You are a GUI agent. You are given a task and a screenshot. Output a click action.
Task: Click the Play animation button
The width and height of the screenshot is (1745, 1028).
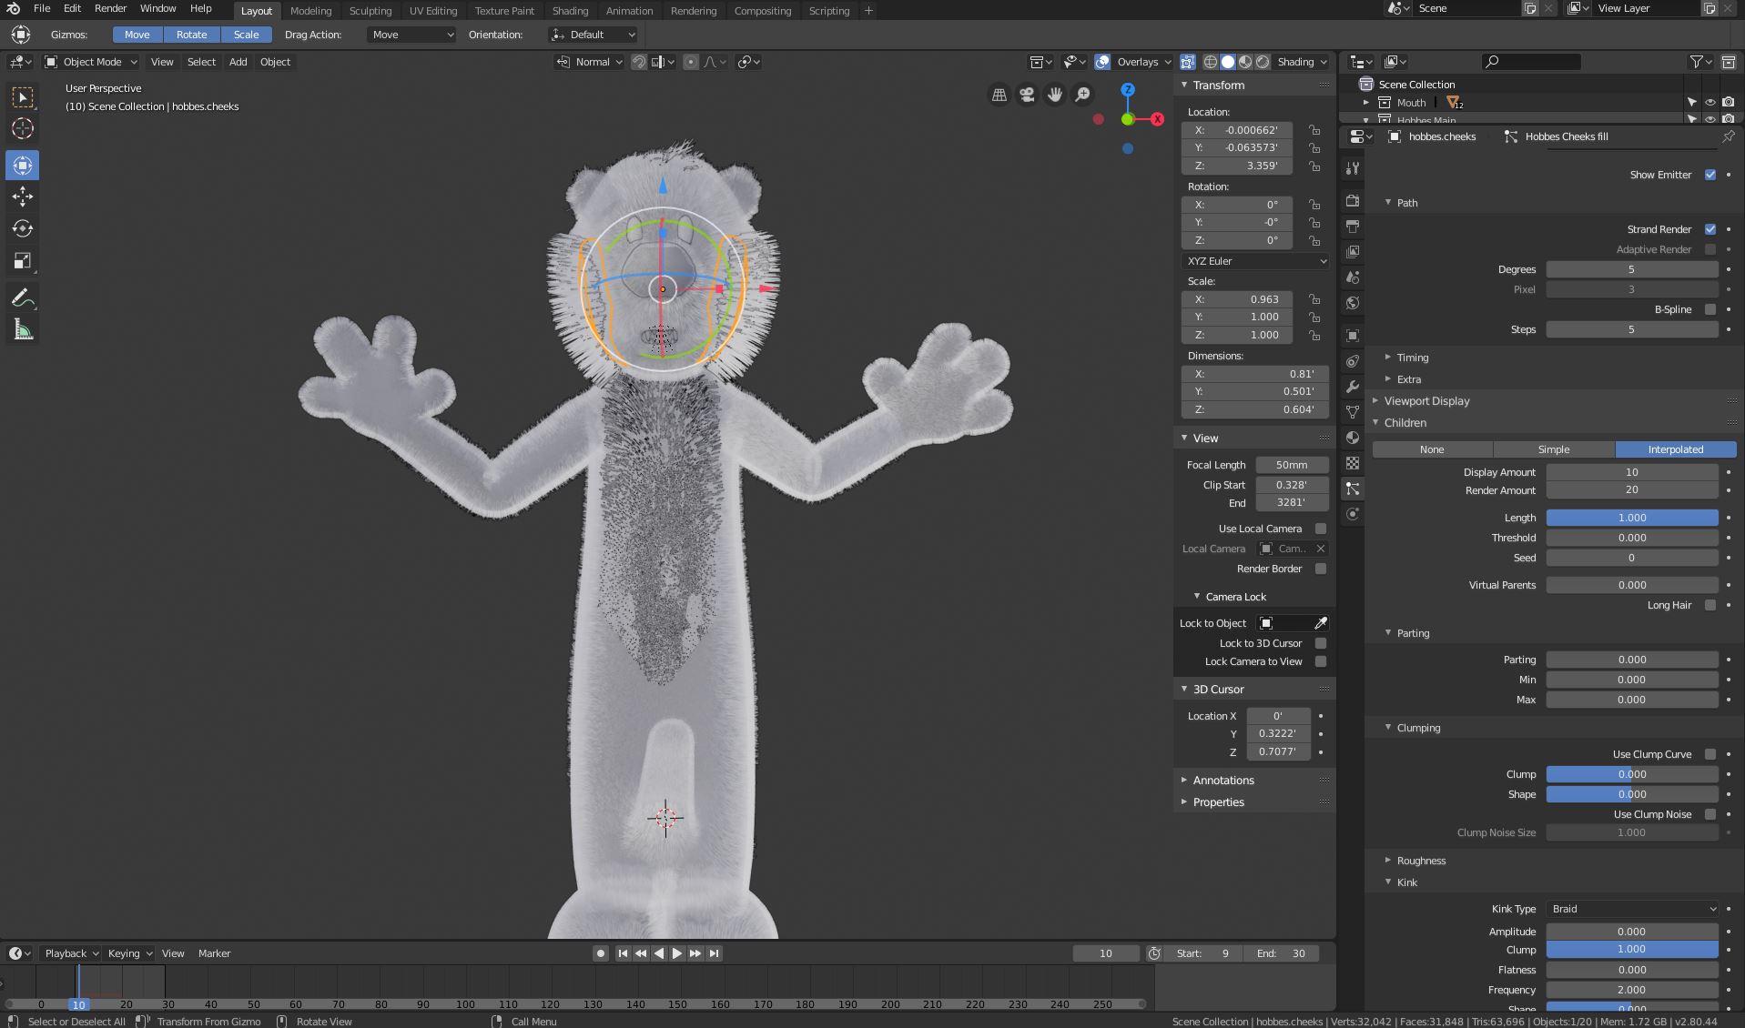(677, 953)
